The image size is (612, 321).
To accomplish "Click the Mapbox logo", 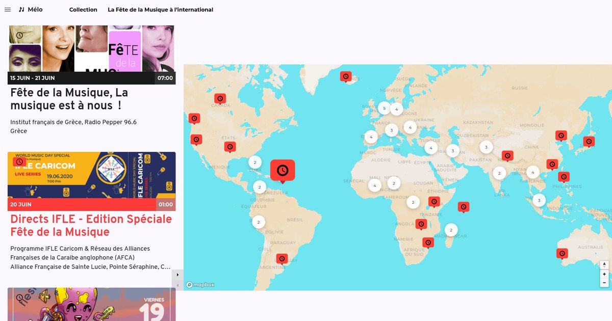I will [x=200, y=285].
